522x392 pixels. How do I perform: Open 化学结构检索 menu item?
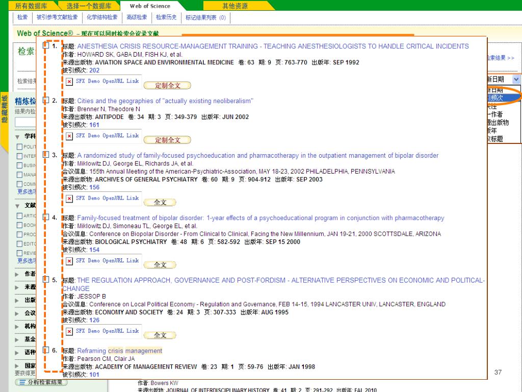(102, 17)
